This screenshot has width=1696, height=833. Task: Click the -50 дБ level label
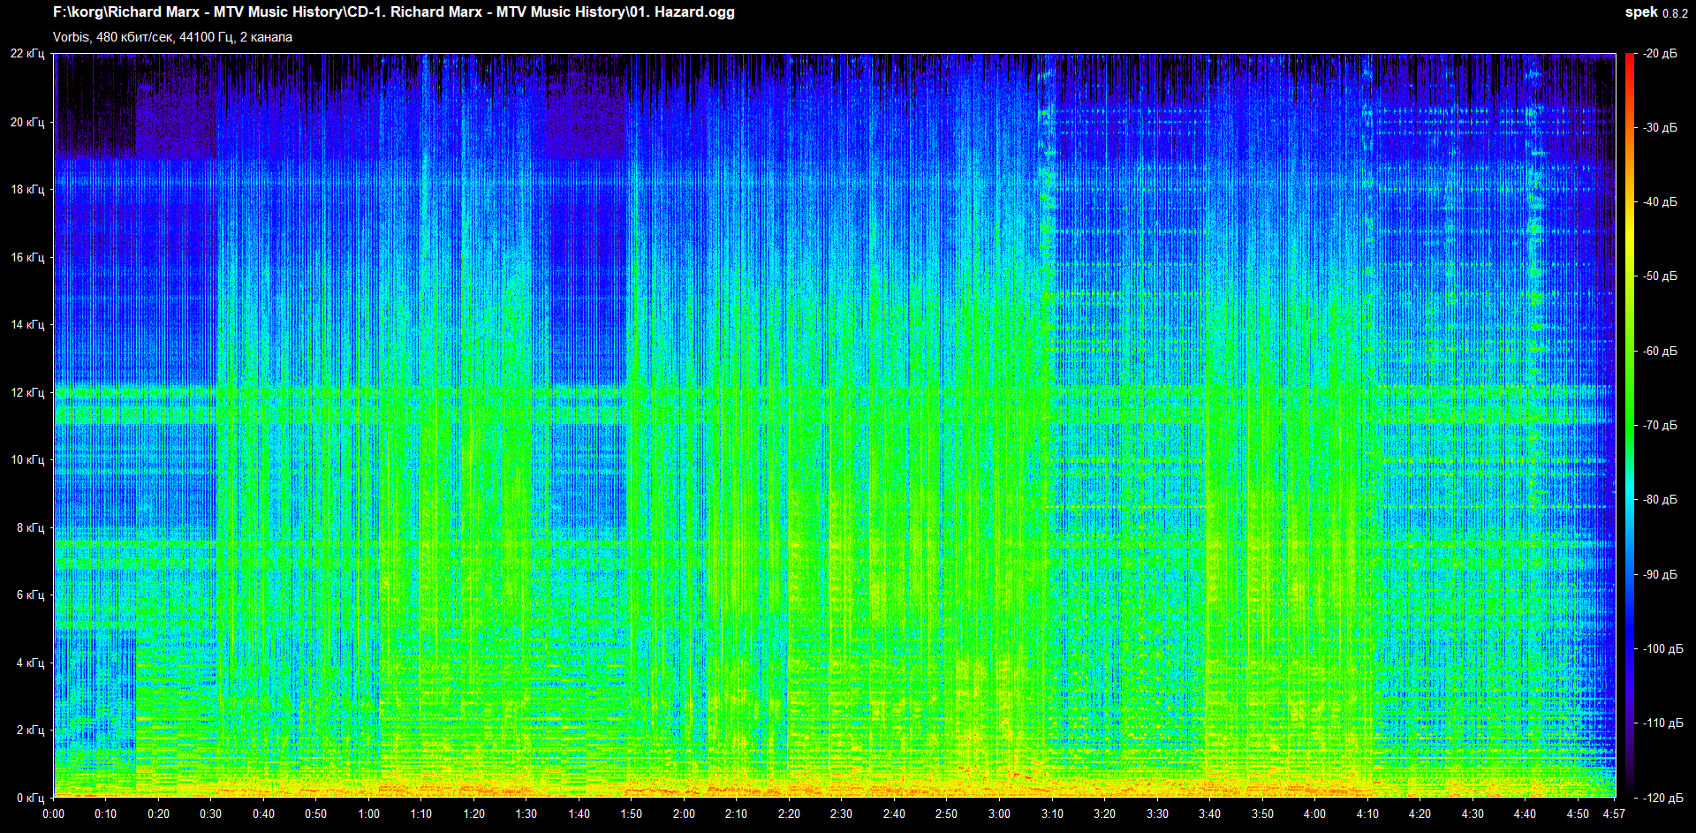pos(1660,276)
